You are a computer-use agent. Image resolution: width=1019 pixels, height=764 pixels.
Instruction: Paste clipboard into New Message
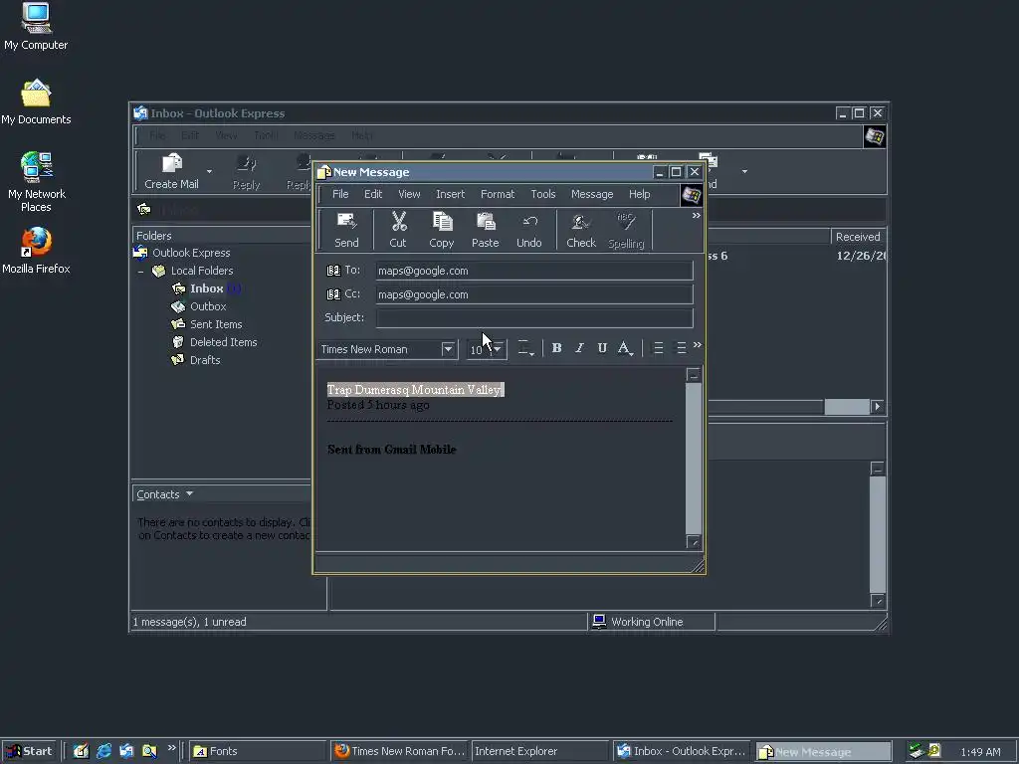pyautogui.click(x=485, y=230)
